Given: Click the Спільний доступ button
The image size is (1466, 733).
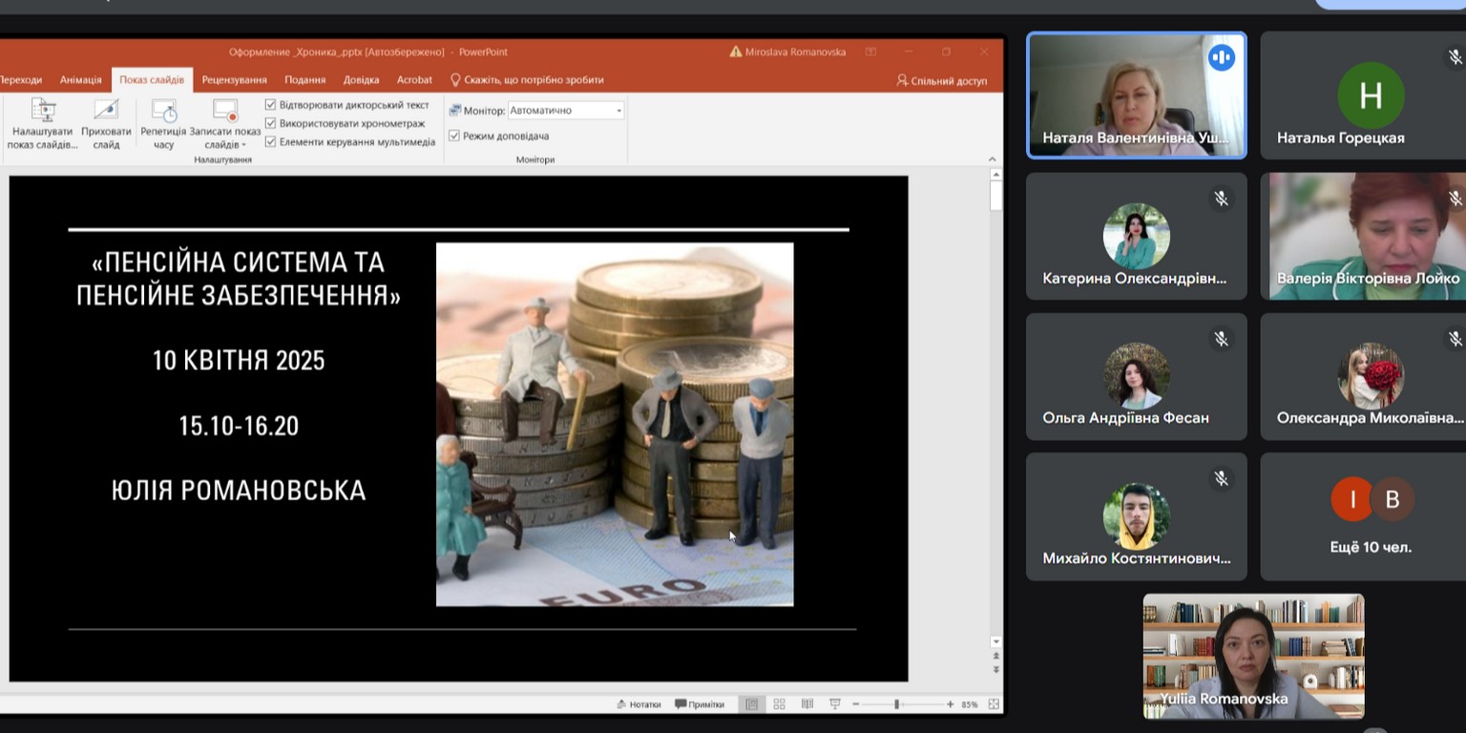Looking at the screenshot, I should (x=941, y=81).
